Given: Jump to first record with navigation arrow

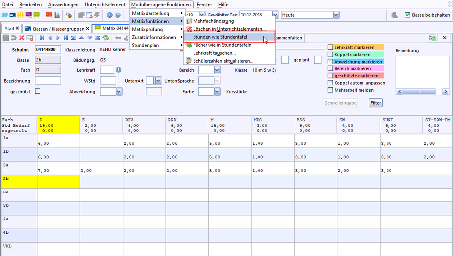Looking at the screenshot, I should [42, 38].
